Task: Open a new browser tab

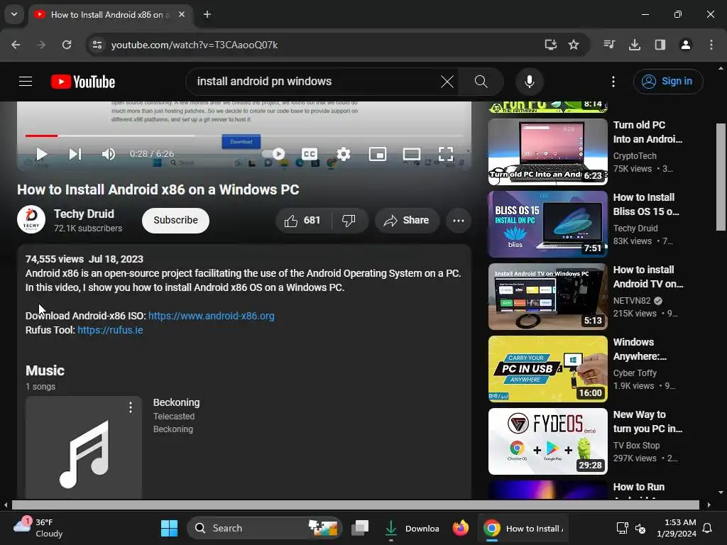Action: [x=207, y=14]
